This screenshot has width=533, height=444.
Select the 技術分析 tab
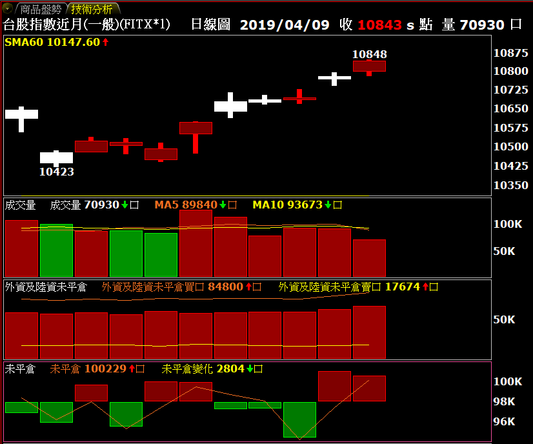click(x=92, y=9)
